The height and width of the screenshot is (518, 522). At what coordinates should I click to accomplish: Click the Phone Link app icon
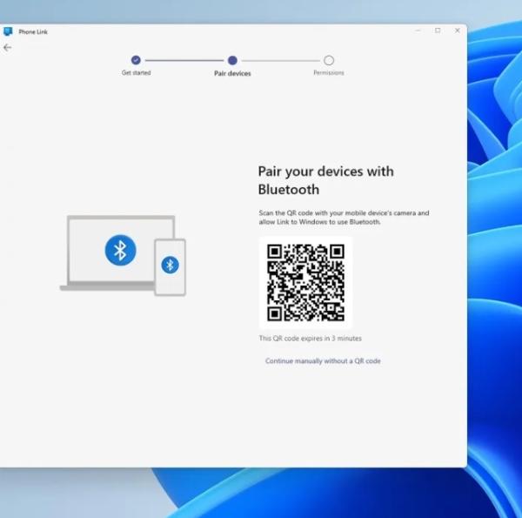click(x=8, y=31)
